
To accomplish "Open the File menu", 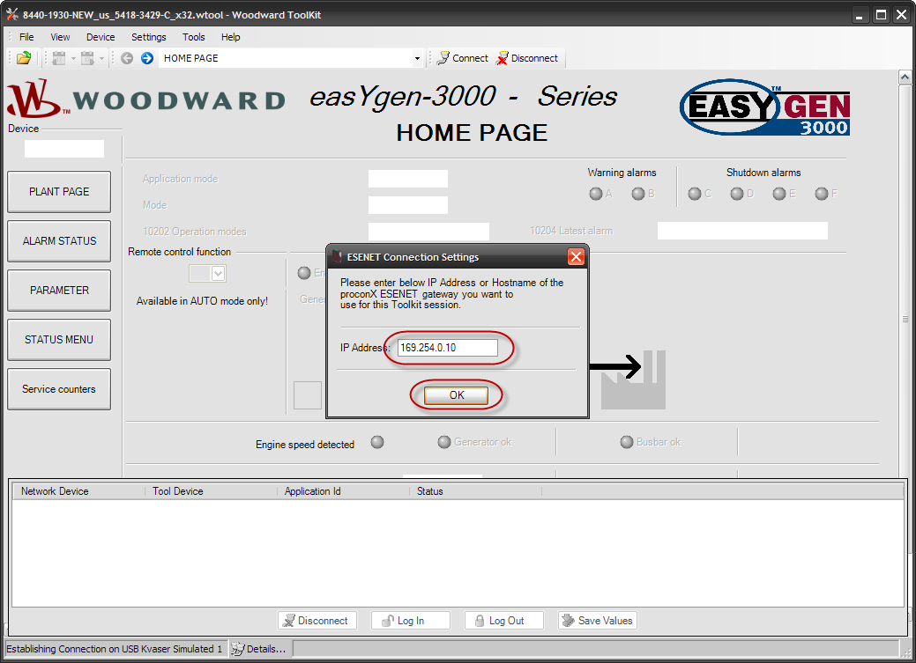I will tap(26, 37).
